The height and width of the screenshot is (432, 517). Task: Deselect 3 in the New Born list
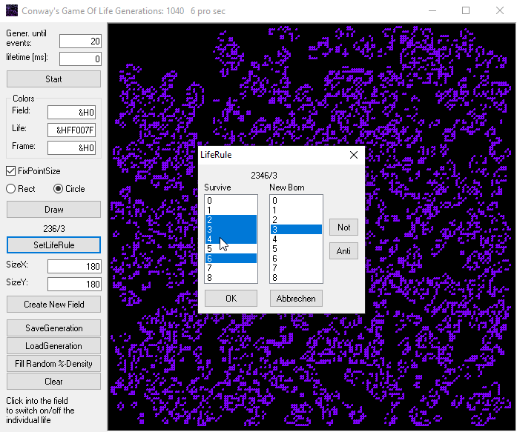pyautogui.click(x=296, y=229)
